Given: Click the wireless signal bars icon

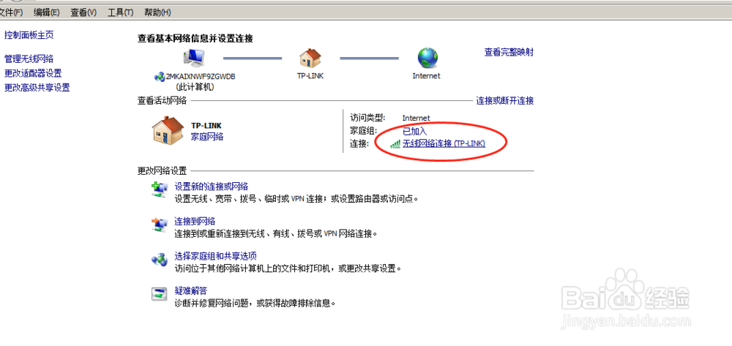Looking at the screenshot, I should (395, 144).
